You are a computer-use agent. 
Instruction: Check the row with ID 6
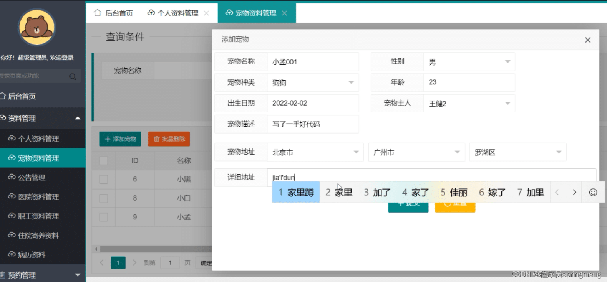(x=104, y=179)
